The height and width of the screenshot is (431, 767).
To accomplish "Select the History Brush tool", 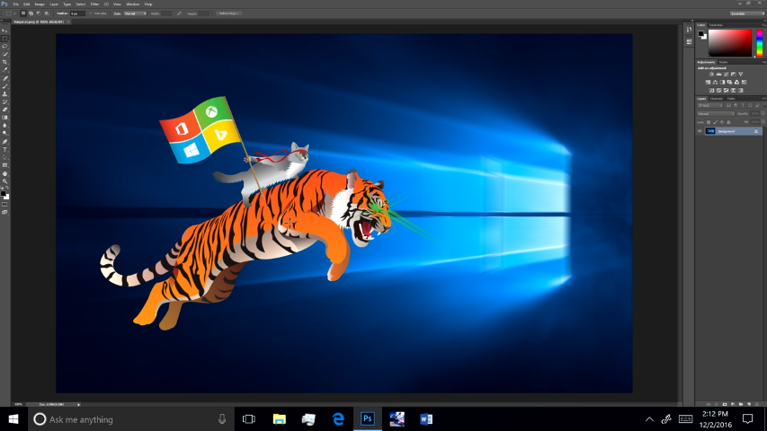I will 4,101.
